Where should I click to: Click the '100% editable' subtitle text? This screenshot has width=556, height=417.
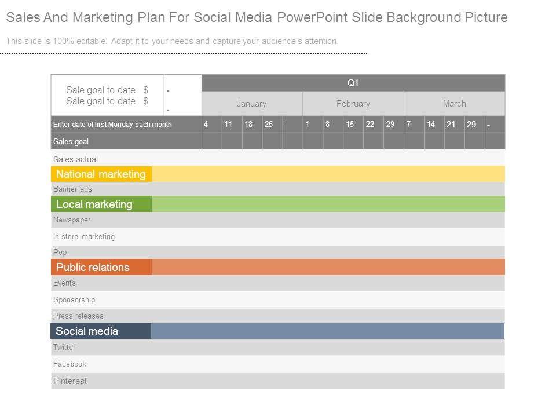pyautogui.click(x=172, y=41)
